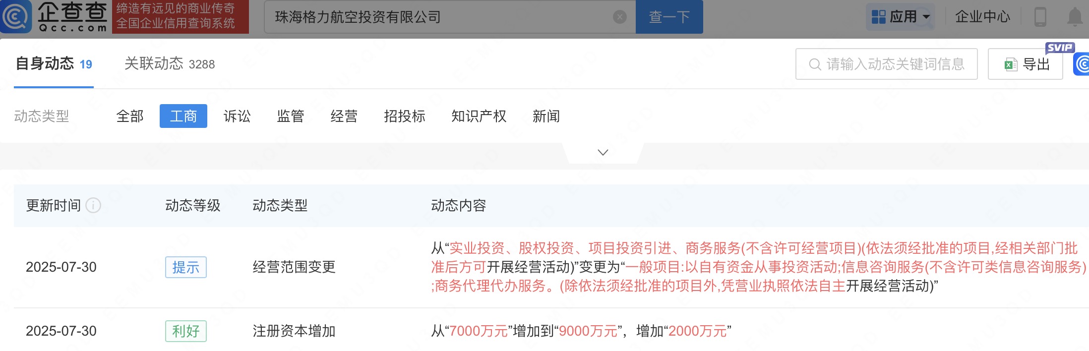The image size is (1089, 351).
Task: Click the info icon beside 更新时间
Action: [93, 205]
